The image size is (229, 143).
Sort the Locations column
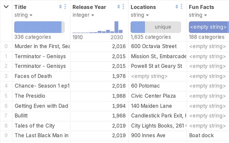click(x=177, y=7)
